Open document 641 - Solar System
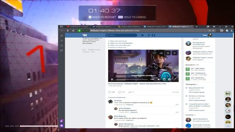This screenshot has width=235, height=132. 198,69
